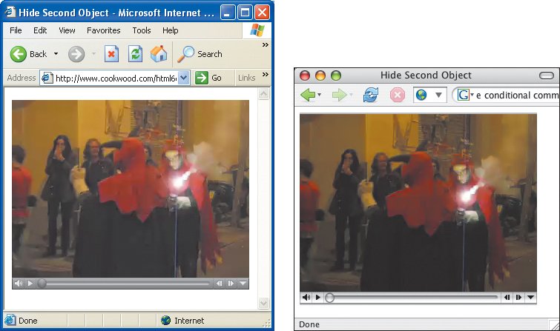Click the video frame in the Mac browser
Screen dimensions: 560x331
pos(418,203)
